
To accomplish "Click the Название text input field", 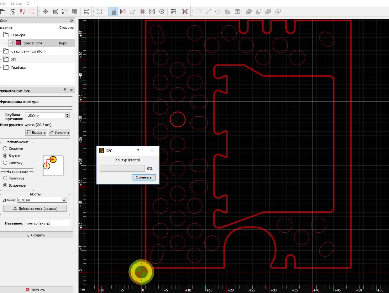I will click(48, 223).
